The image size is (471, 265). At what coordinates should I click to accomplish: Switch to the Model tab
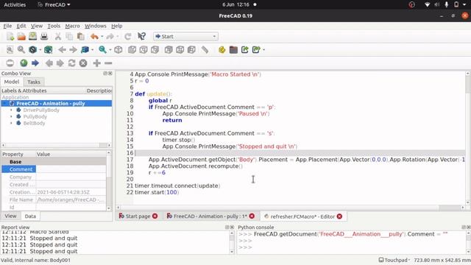12,82
